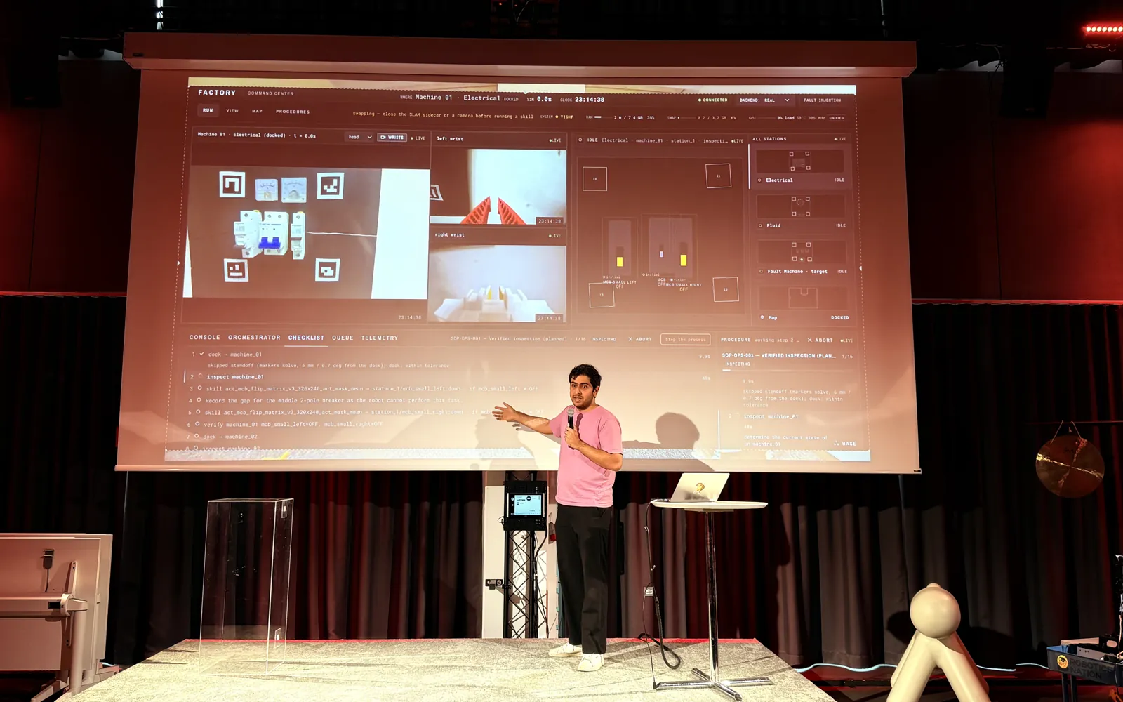Abort the SOP-OPS-001 verified inspection

click(640, 340)
